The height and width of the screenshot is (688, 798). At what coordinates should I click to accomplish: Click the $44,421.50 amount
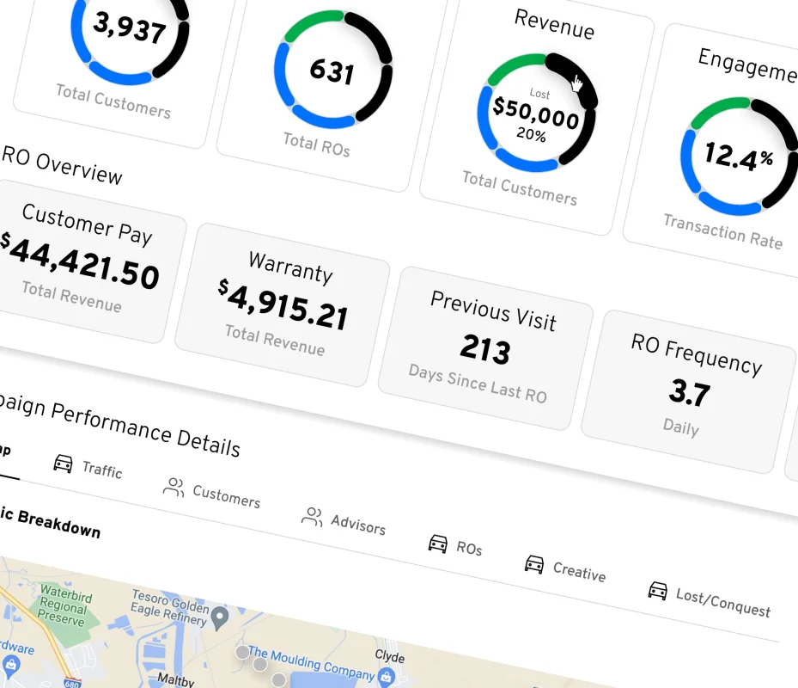(x=80, y=261)
